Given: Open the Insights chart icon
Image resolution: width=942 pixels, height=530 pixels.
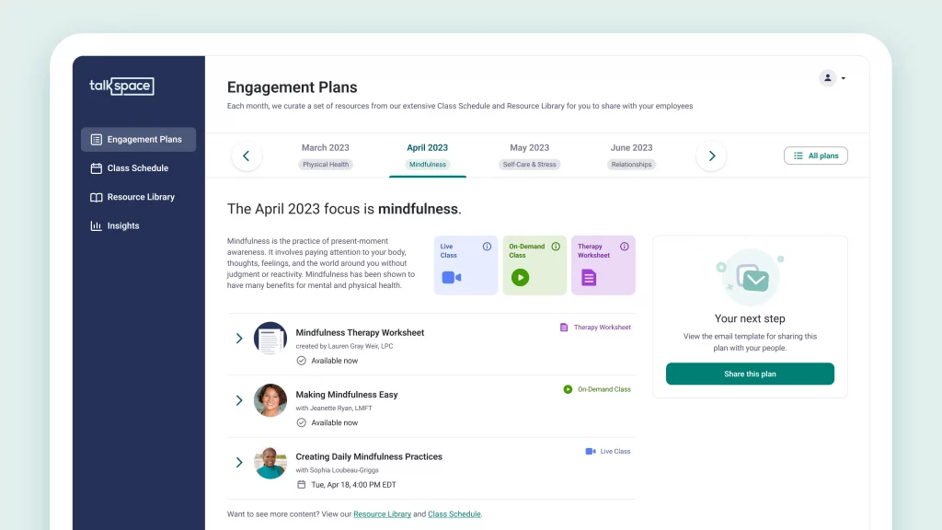Looking at the screenshot, I should [x=97, y=225].
